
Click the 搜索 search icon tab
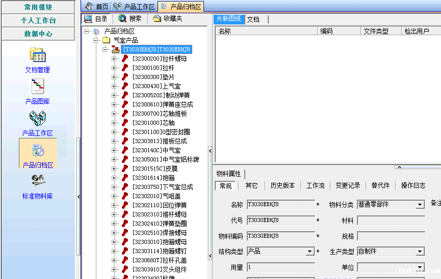coord(129,18)
